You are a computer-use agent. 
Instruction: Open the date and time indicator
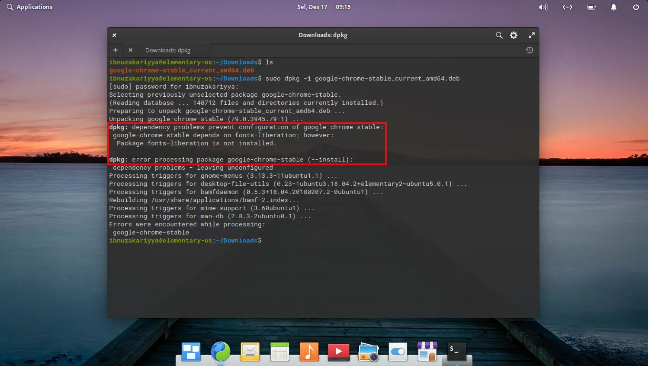324,7
